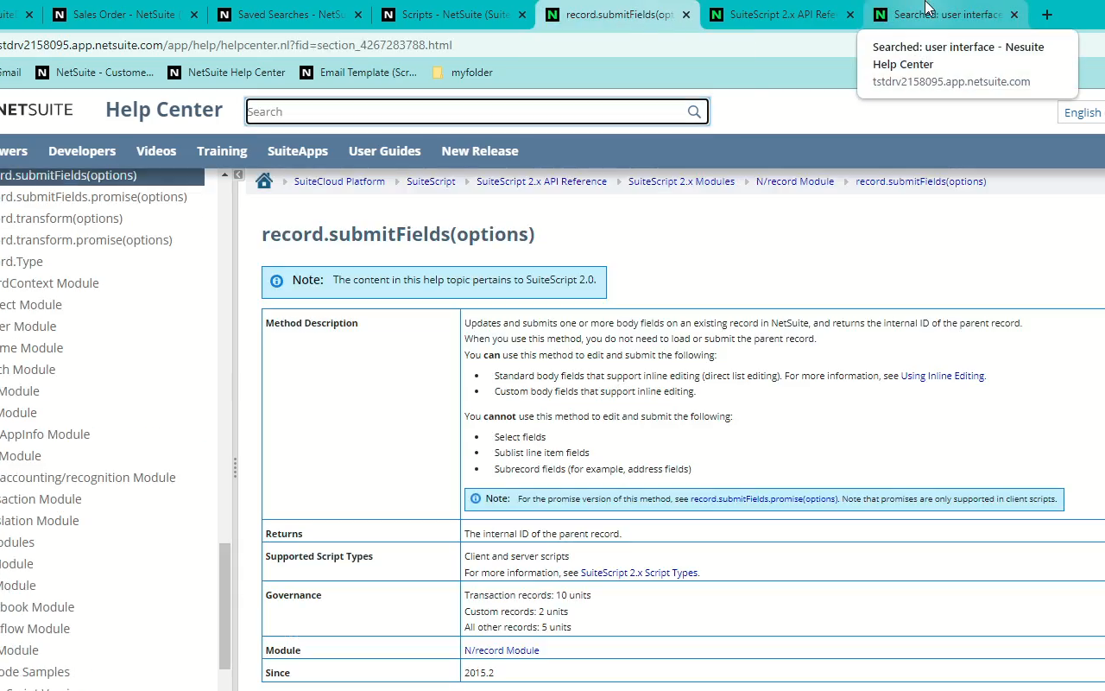
Task: Click the browser address bar URL
Action: pos(226,45)
